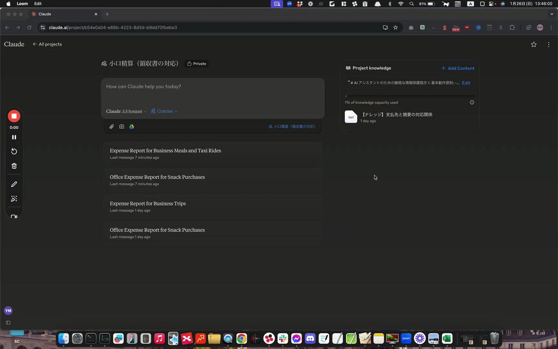558x349 pixels.
Task: Click the Private visibility badge
Action: pyautogui.click(x=197, y=64)
